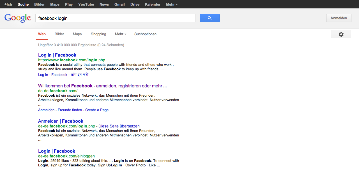Open YouTube from the top bar
359x172 pixels.
click(86, 4)
